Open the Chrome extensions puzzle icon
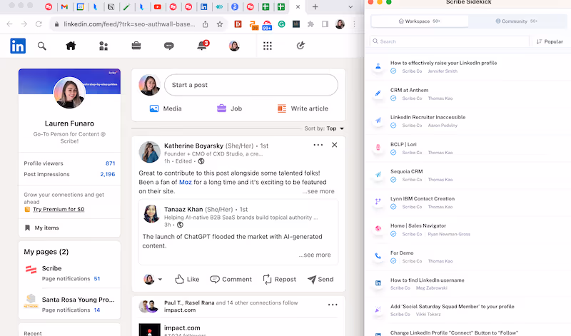The height and width of the screenshot is (336, 571). click(310, 24)
